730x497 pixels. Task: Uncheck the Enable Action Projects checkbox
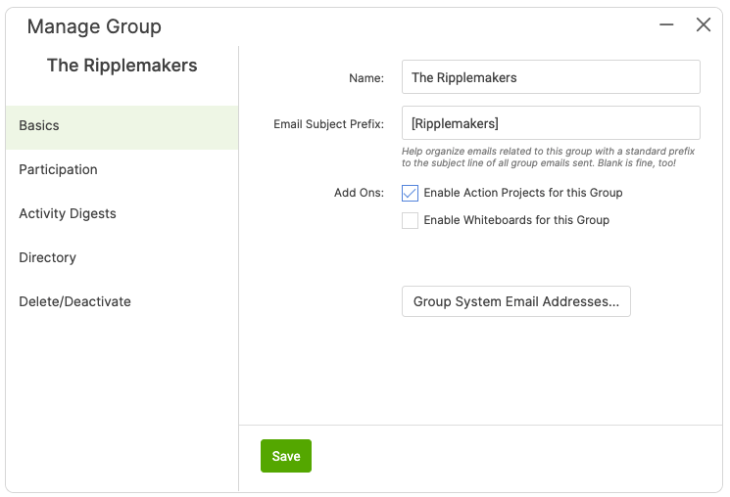411,194
